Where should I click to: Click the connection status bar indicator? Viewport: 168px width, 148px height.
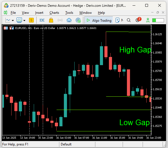[158, 20]
